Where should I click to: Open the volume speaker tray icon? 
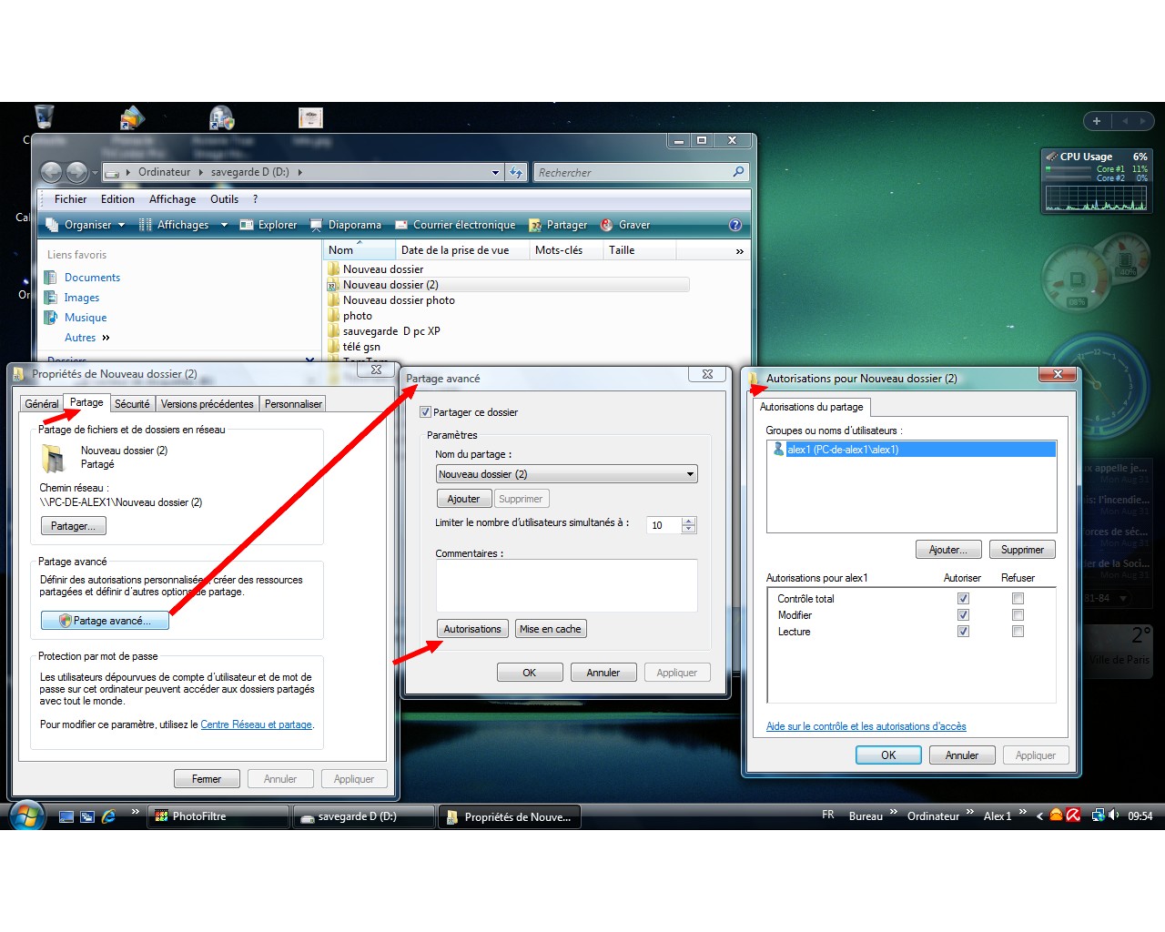coord(1114,815)
